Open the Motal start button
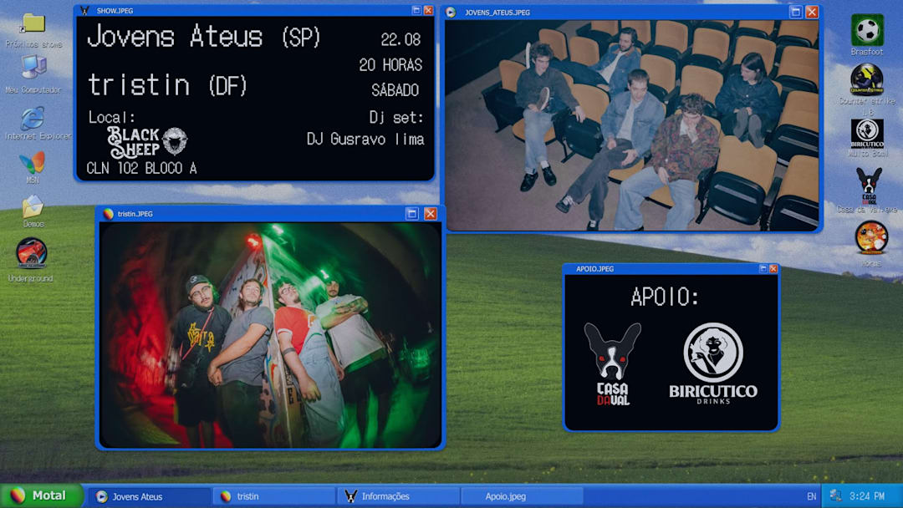 coord(41,495)
